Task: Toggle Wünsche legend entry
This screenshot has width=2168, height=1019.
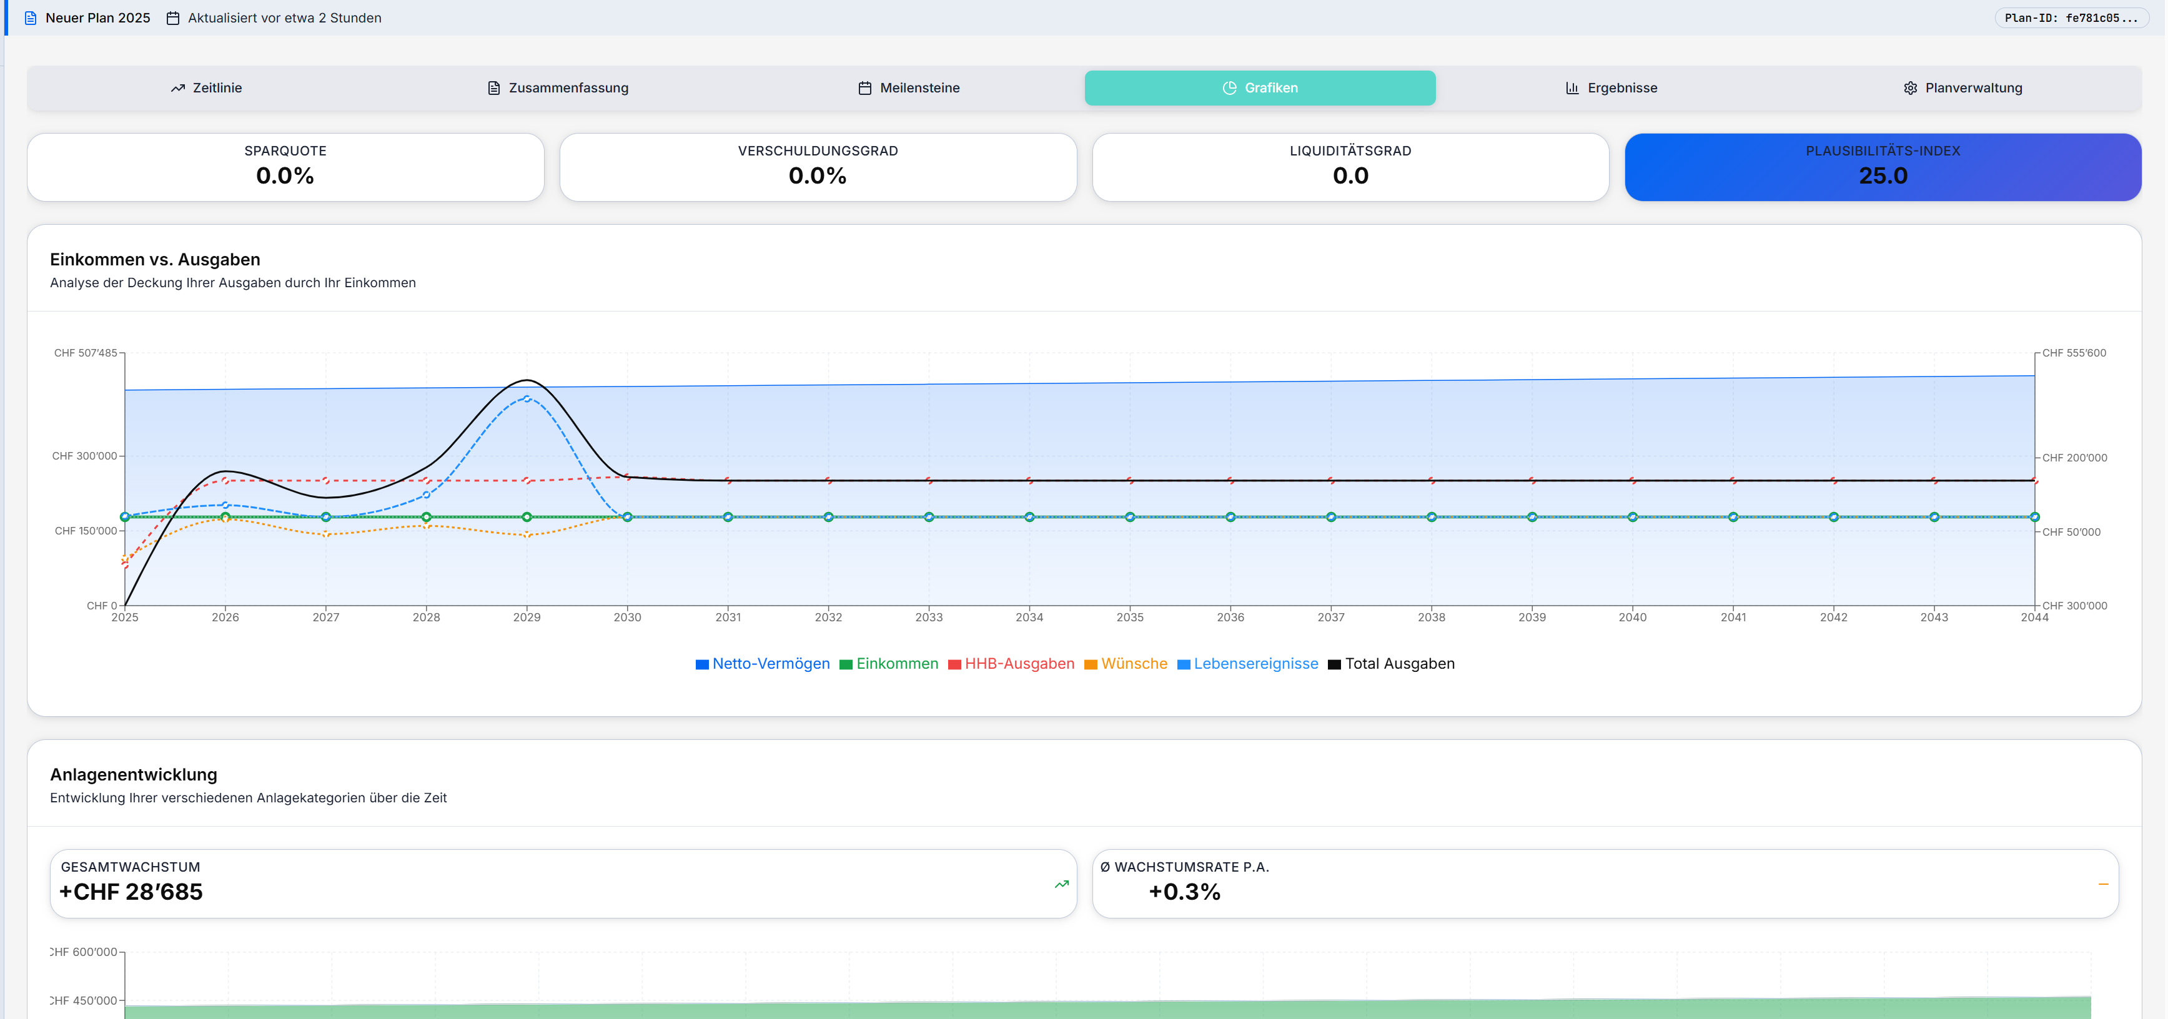Action: (x=1133, y=664)
